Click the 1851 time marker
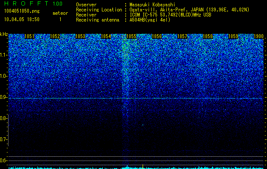This screenshot has width=267, height=169. pos(29,36)
